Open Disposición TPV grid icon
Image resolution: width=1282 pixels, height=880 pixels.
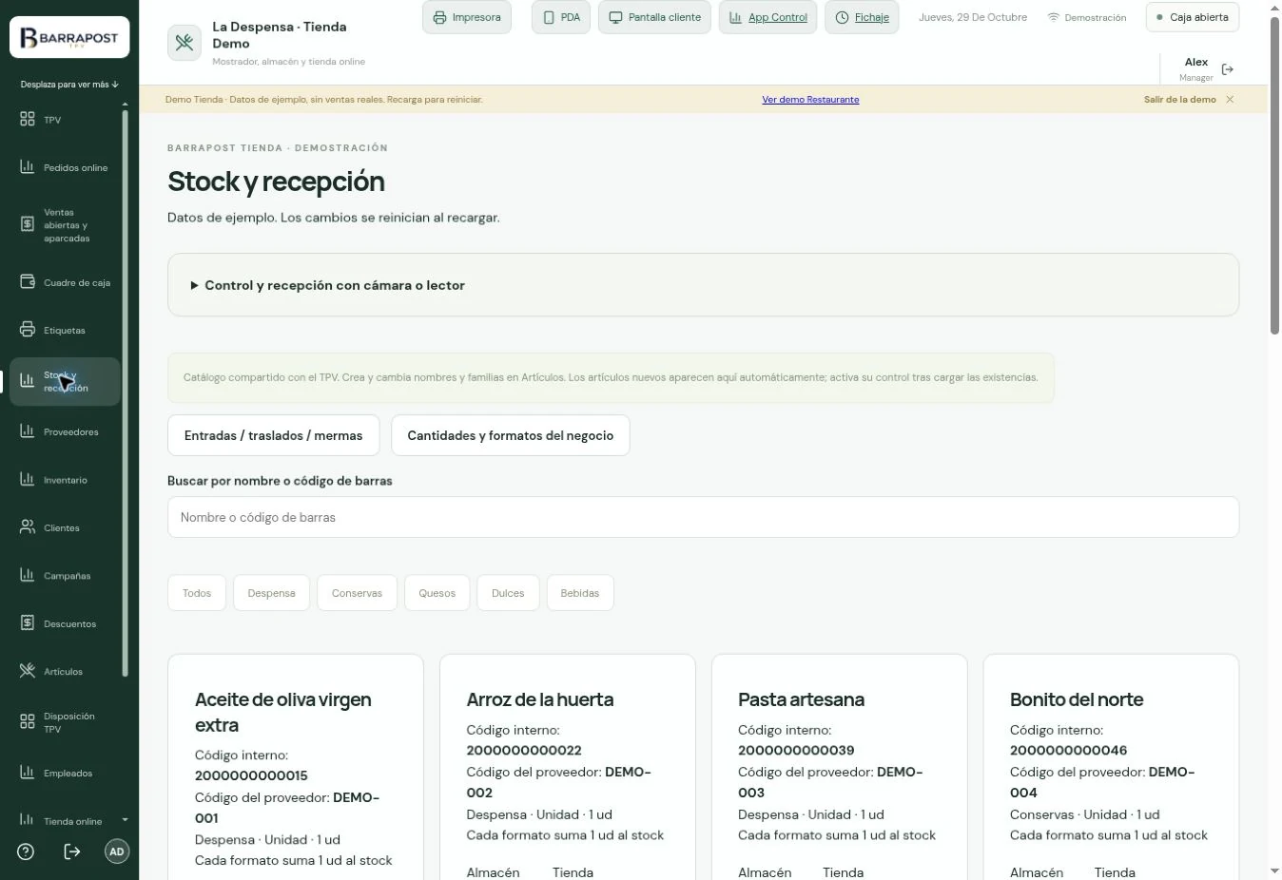(28, 722)
